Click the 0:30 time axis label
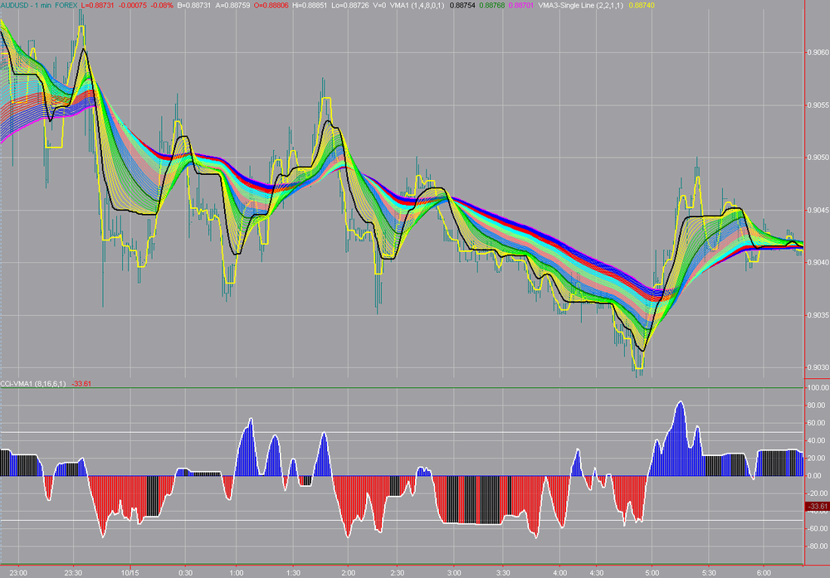 [x=185, y=573]
